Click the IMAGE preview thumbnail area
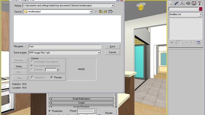The height and width of the screenshot is (115, 205). click(x=81, y=69)
